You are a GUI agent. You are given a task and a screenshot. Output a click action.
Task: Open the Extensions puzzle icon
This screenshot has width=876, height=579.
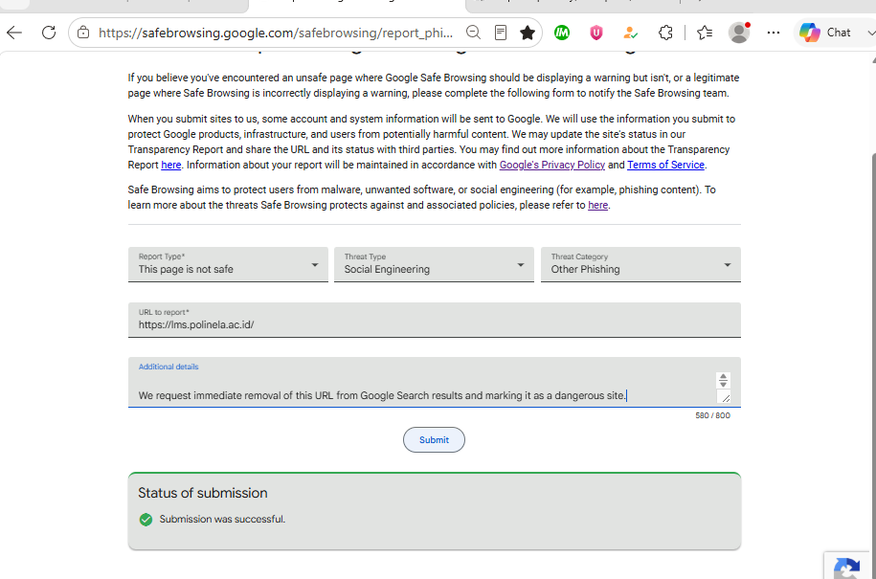pyautogui.click(x=665, y=33)
